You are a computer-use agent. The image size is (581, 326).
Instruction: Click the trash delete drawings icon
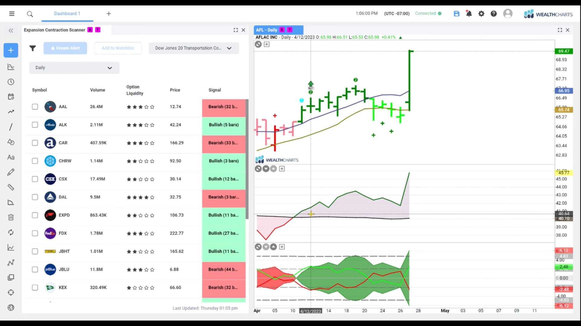(11, 217)
